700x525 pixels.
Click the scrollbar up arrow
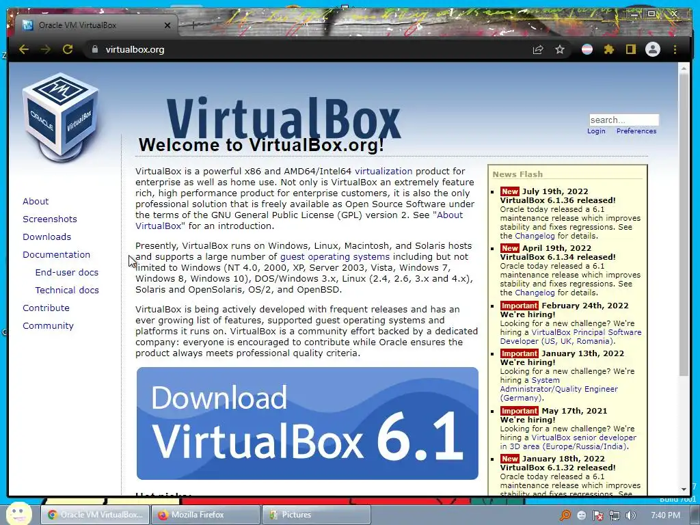click(x=684, y=68)
